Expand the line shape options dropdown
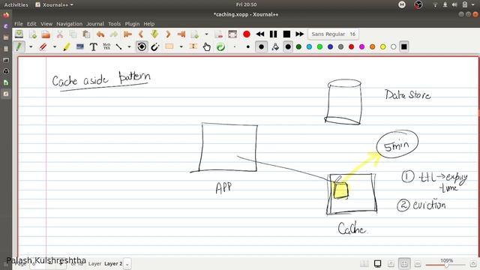The width and height of the screenshot is (480, 270). [129, 46]
